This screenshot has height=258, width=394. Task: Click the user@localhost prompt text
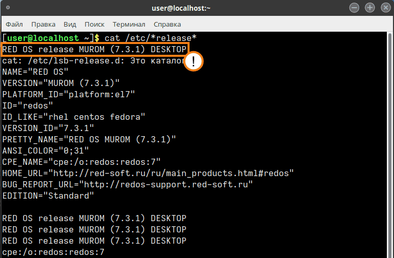point(43,38)
